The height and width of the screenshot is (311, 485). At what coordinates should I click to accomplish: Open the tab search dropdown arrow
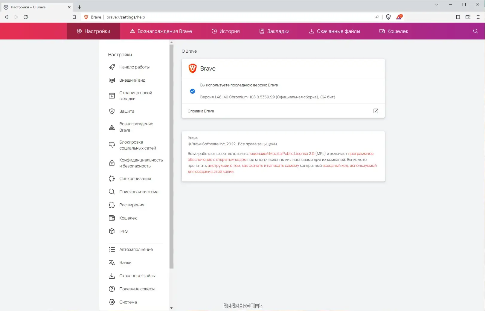(436, 5)
